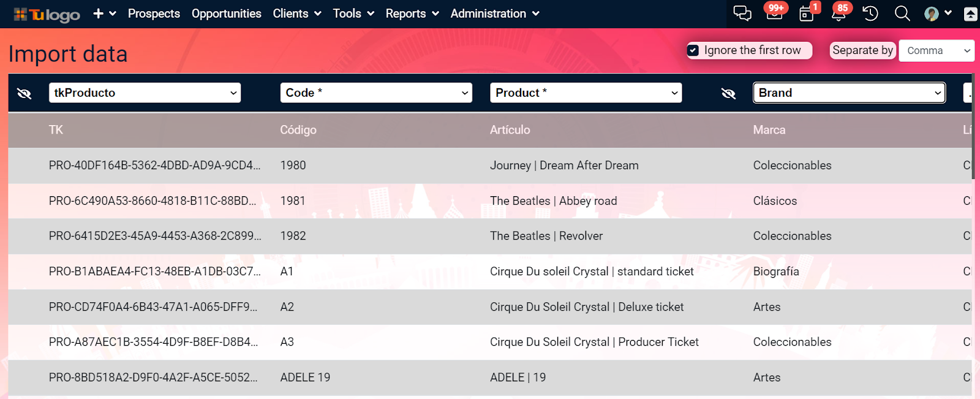The height and width of the screenshot is (399, 980).
Task: Toggle the Ignore the first row checkbox
Action: [693, 50]
